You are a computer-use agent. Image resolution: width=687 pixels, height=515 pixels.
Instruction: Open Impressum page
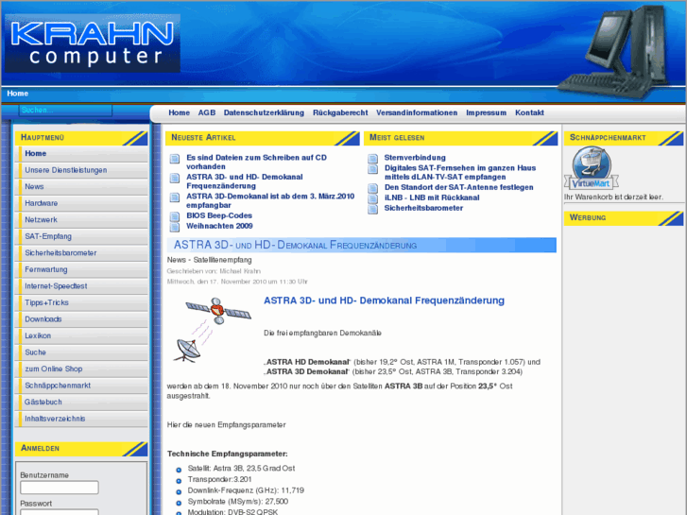tap(486, 112)
